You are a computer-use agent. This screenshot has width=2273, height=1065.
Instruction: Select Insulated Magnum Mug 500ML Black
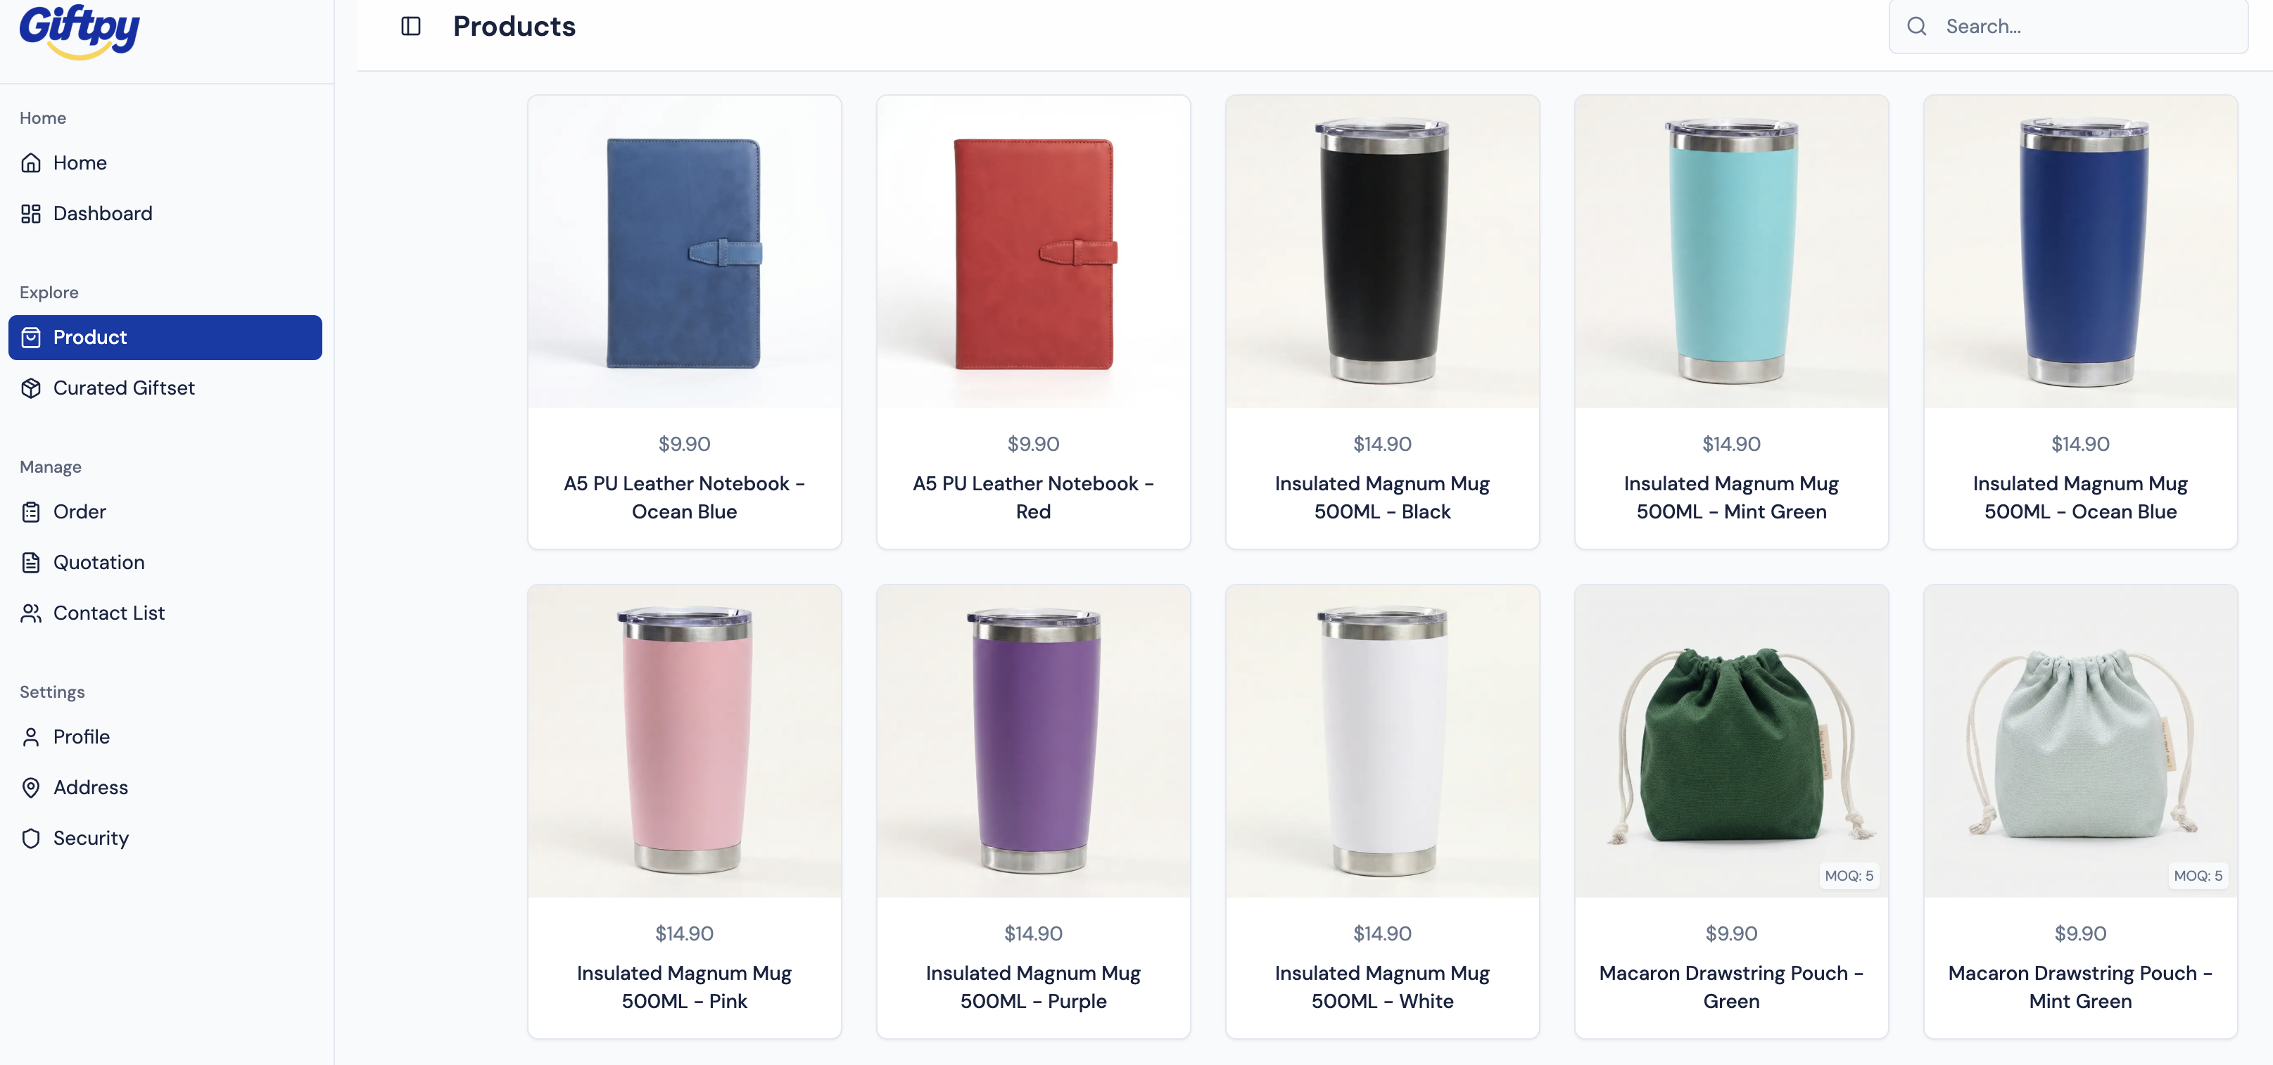coord(1382,322)
